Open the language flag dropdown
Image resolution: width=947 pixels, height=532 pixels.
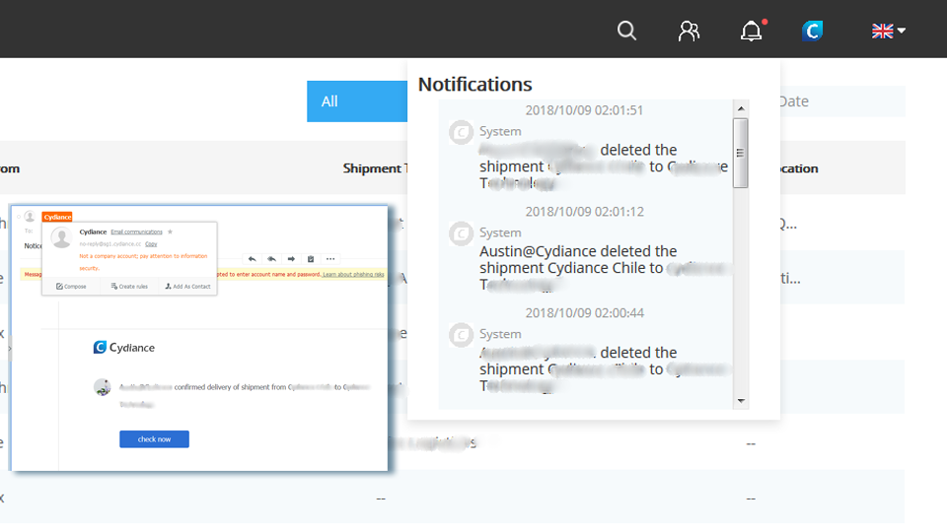tap(888, 31)
